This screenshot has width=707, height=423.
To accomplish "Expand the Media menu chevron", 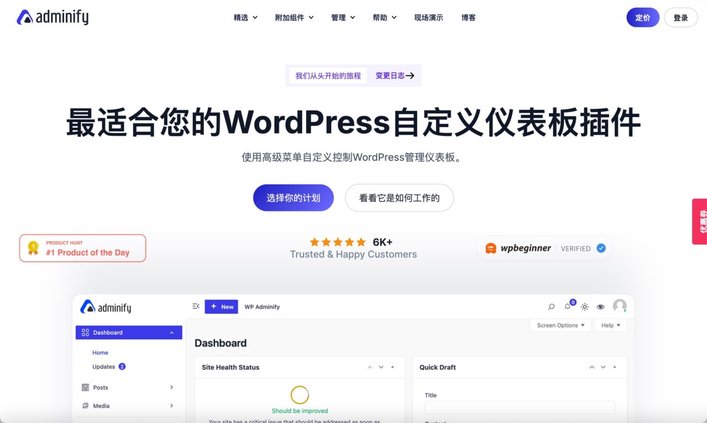I will (x=172, y=406).
